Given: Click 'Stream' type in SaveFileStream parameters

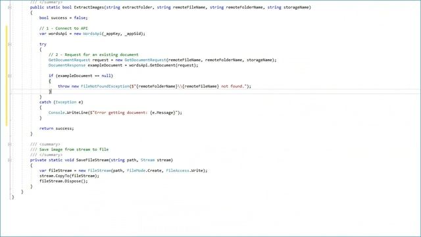Looking at the screenshot, I should click(147, 160).
